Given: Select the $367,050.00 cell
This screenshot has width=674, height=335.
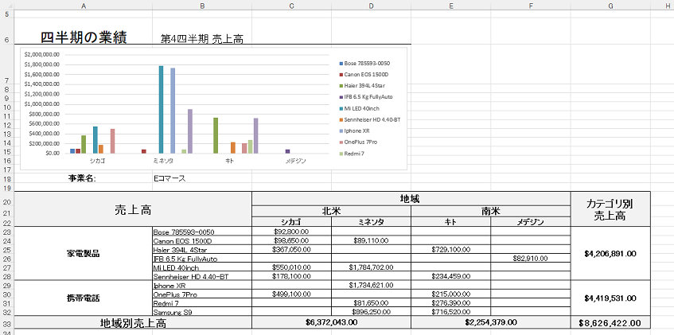Looking at the screenshot, I should pyautogui.click(x=291, y=249).
